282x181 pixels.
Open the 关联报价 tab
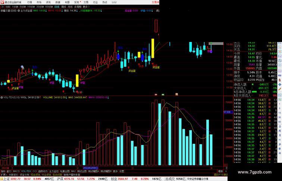click(x=13, y=175)
